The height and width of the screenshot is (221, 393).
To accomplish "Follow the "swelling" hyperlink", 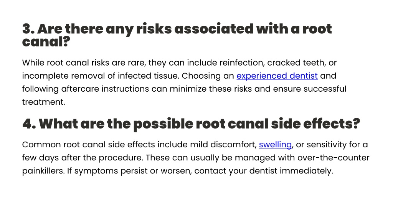I will click(275, 145).
